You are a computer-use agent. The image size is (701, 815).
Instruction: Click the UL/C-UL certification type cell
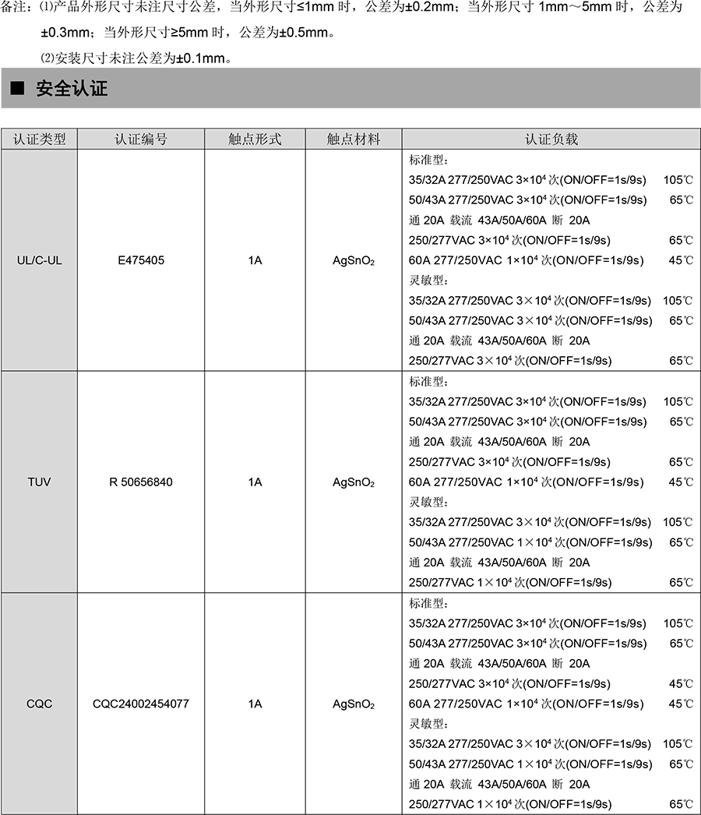click(x=39, y=260)
